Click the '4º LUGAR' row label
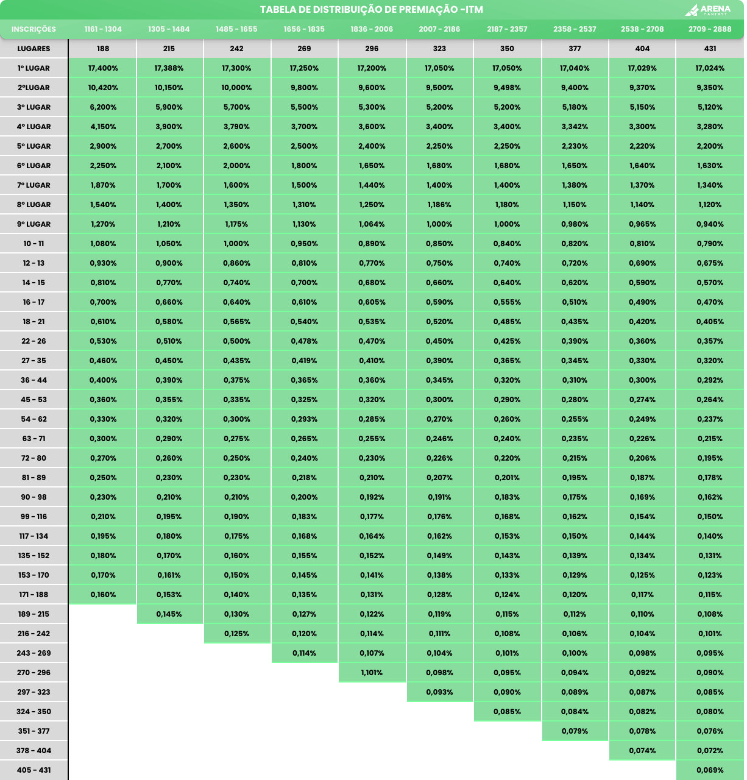This screenshot has width=747, height=780. tap(34, 127)
